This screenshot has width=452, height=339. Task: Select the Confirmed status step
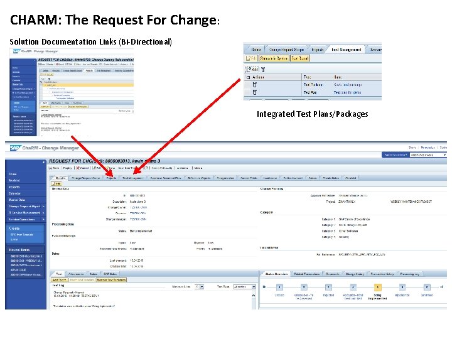pyautogui.click(x=427, y=287)
